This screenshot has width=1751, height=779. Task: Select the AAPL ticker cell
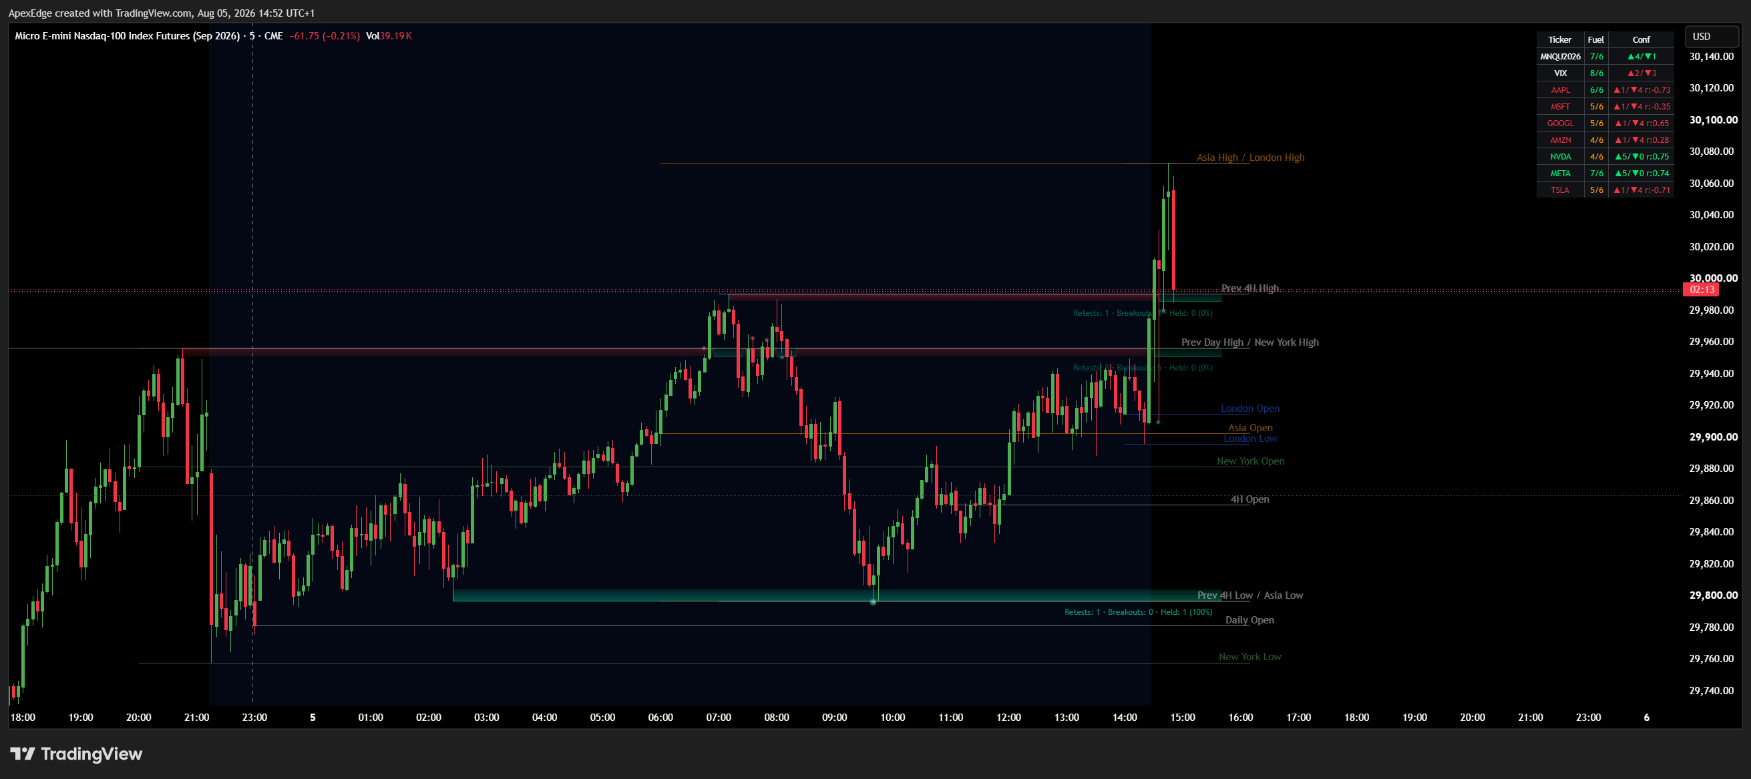coord(1560,89)
